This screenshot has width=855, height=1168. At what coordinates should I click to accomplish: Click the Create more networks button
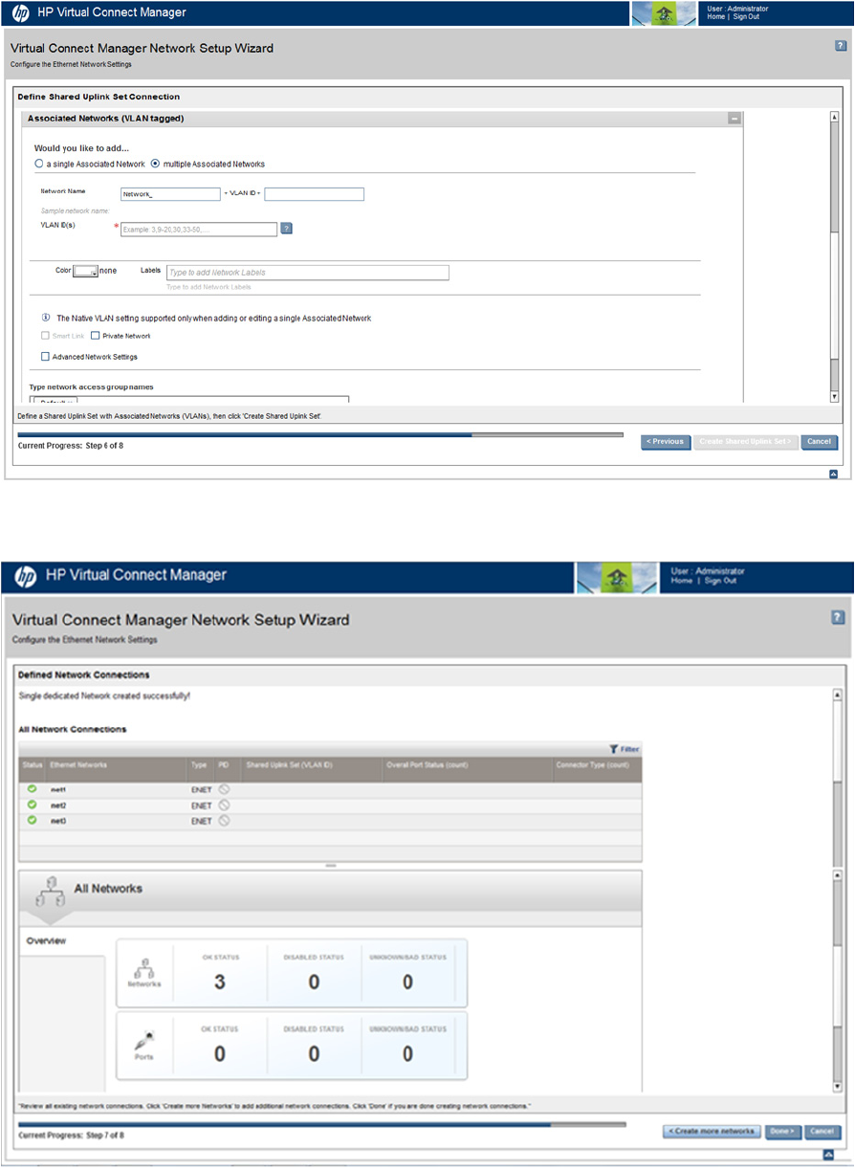point(712,1132)
